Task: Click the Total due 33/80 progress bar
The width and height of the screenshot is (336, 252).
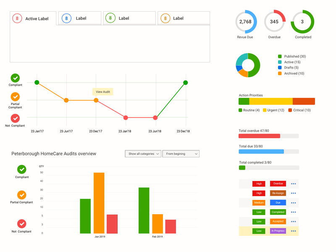Action: (269, 152)
